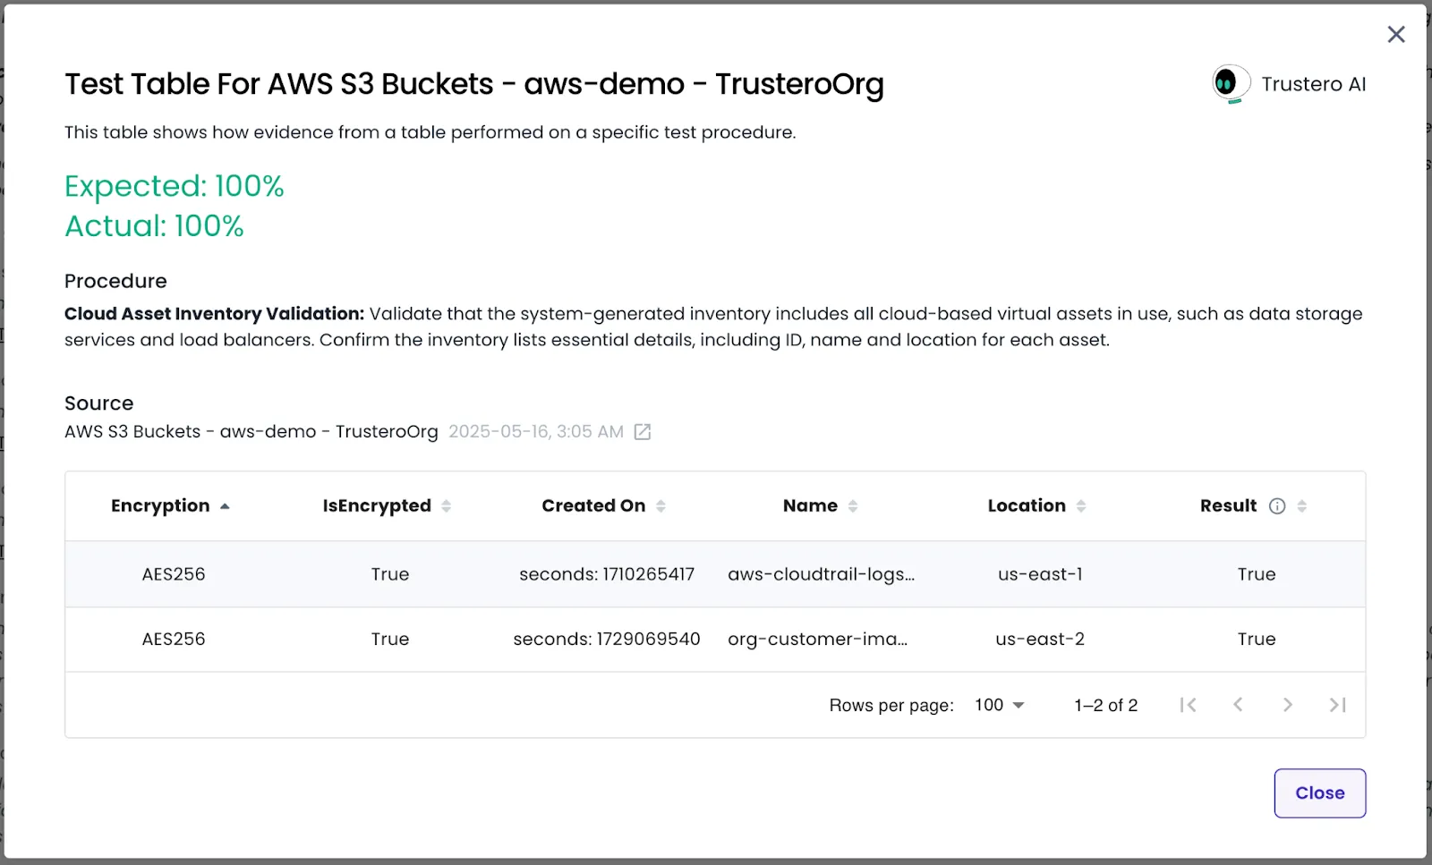
Task: Click the Actual: 100% text
Action: [x=154, y=226]
